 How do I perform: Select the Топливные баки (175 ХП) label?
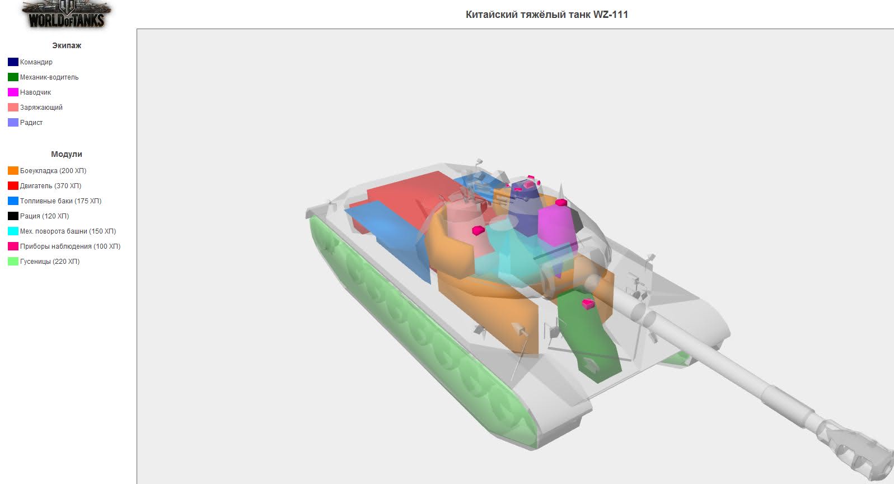coord(61,201)
